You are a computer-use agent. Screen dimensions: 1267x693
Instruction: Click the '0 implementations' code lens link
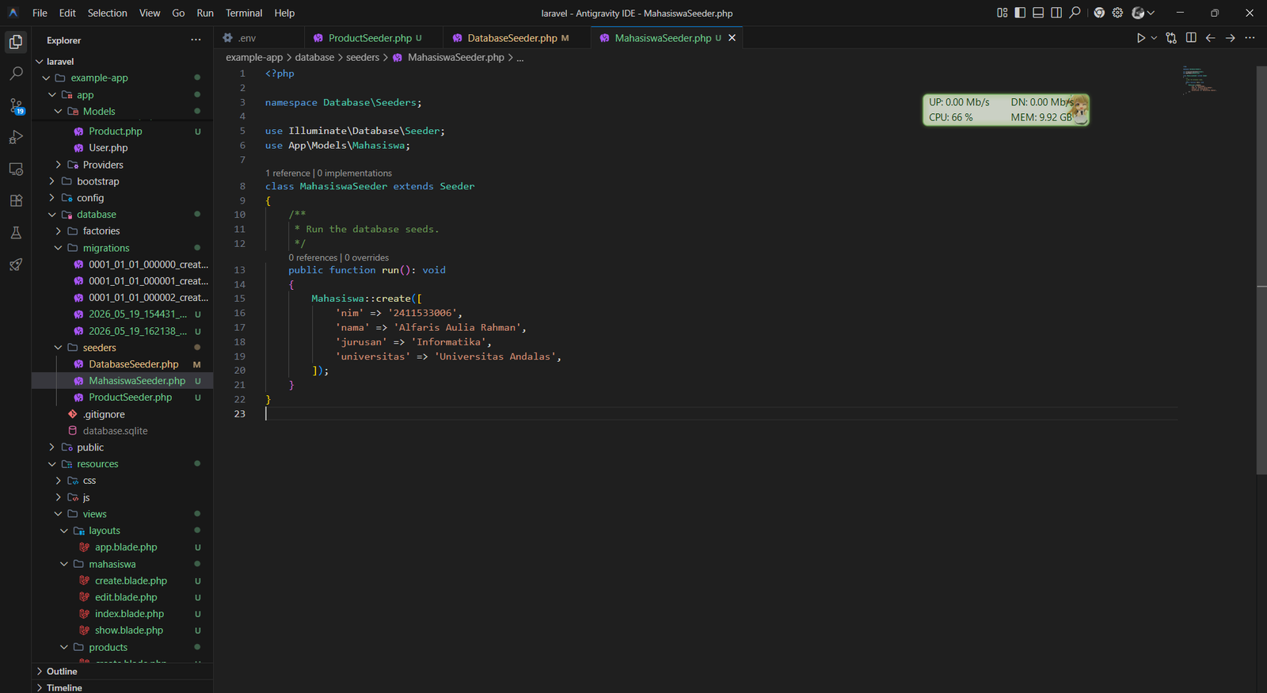(355, 173)
